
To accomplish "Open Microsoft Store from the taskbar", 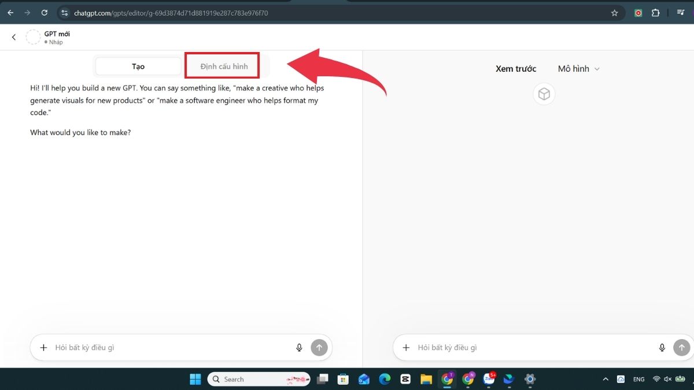I will (343, 379).
